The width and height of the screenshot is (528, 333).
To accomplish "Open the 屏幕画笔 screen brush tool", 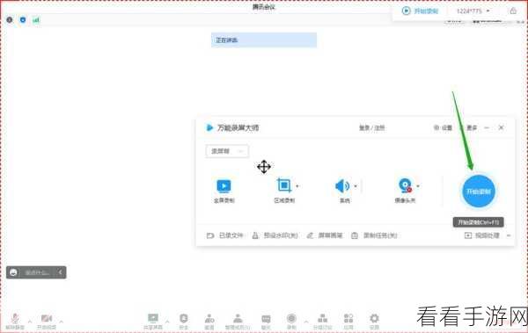I will (325, 235).
